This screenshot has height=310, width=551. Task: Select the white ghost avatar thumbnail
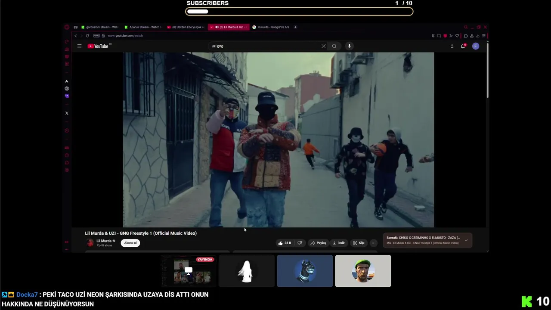[x=247, y=271]
